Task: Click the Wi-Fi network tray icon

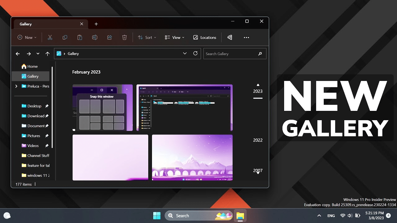Action: (343, 216)
